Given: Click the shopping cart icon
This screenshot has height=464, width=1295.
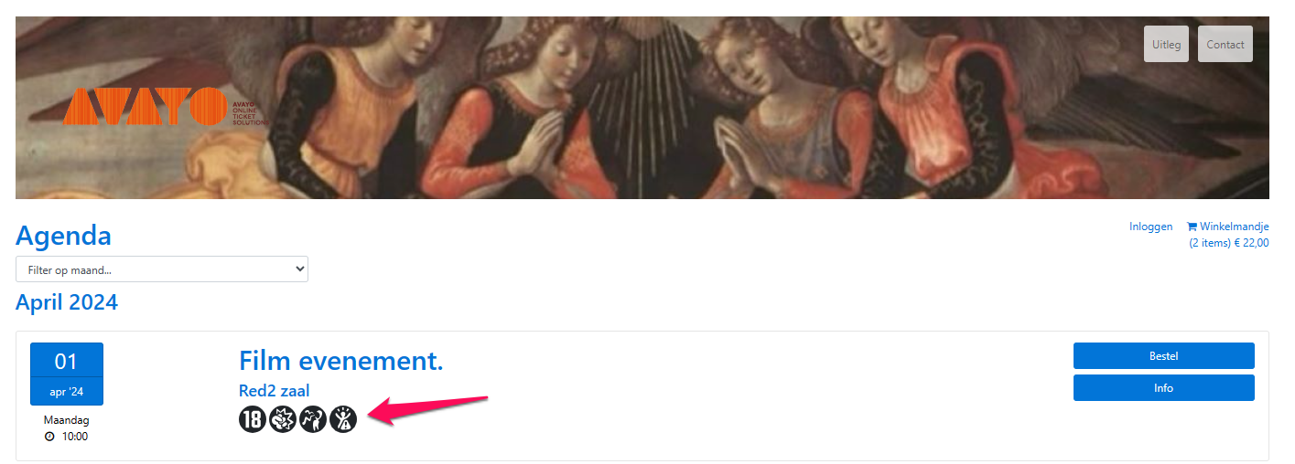Looking at the screenshot, I should [x=1192, y=227].
